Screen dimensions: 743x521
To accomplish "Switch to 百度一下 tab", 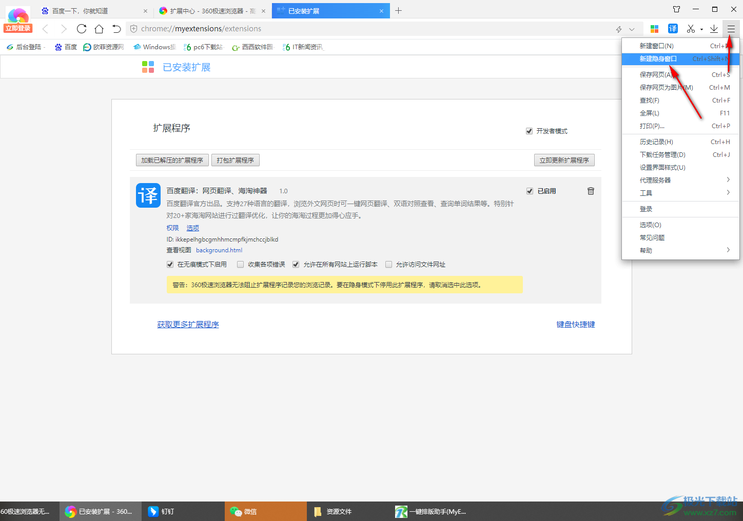I will [94, 11].
